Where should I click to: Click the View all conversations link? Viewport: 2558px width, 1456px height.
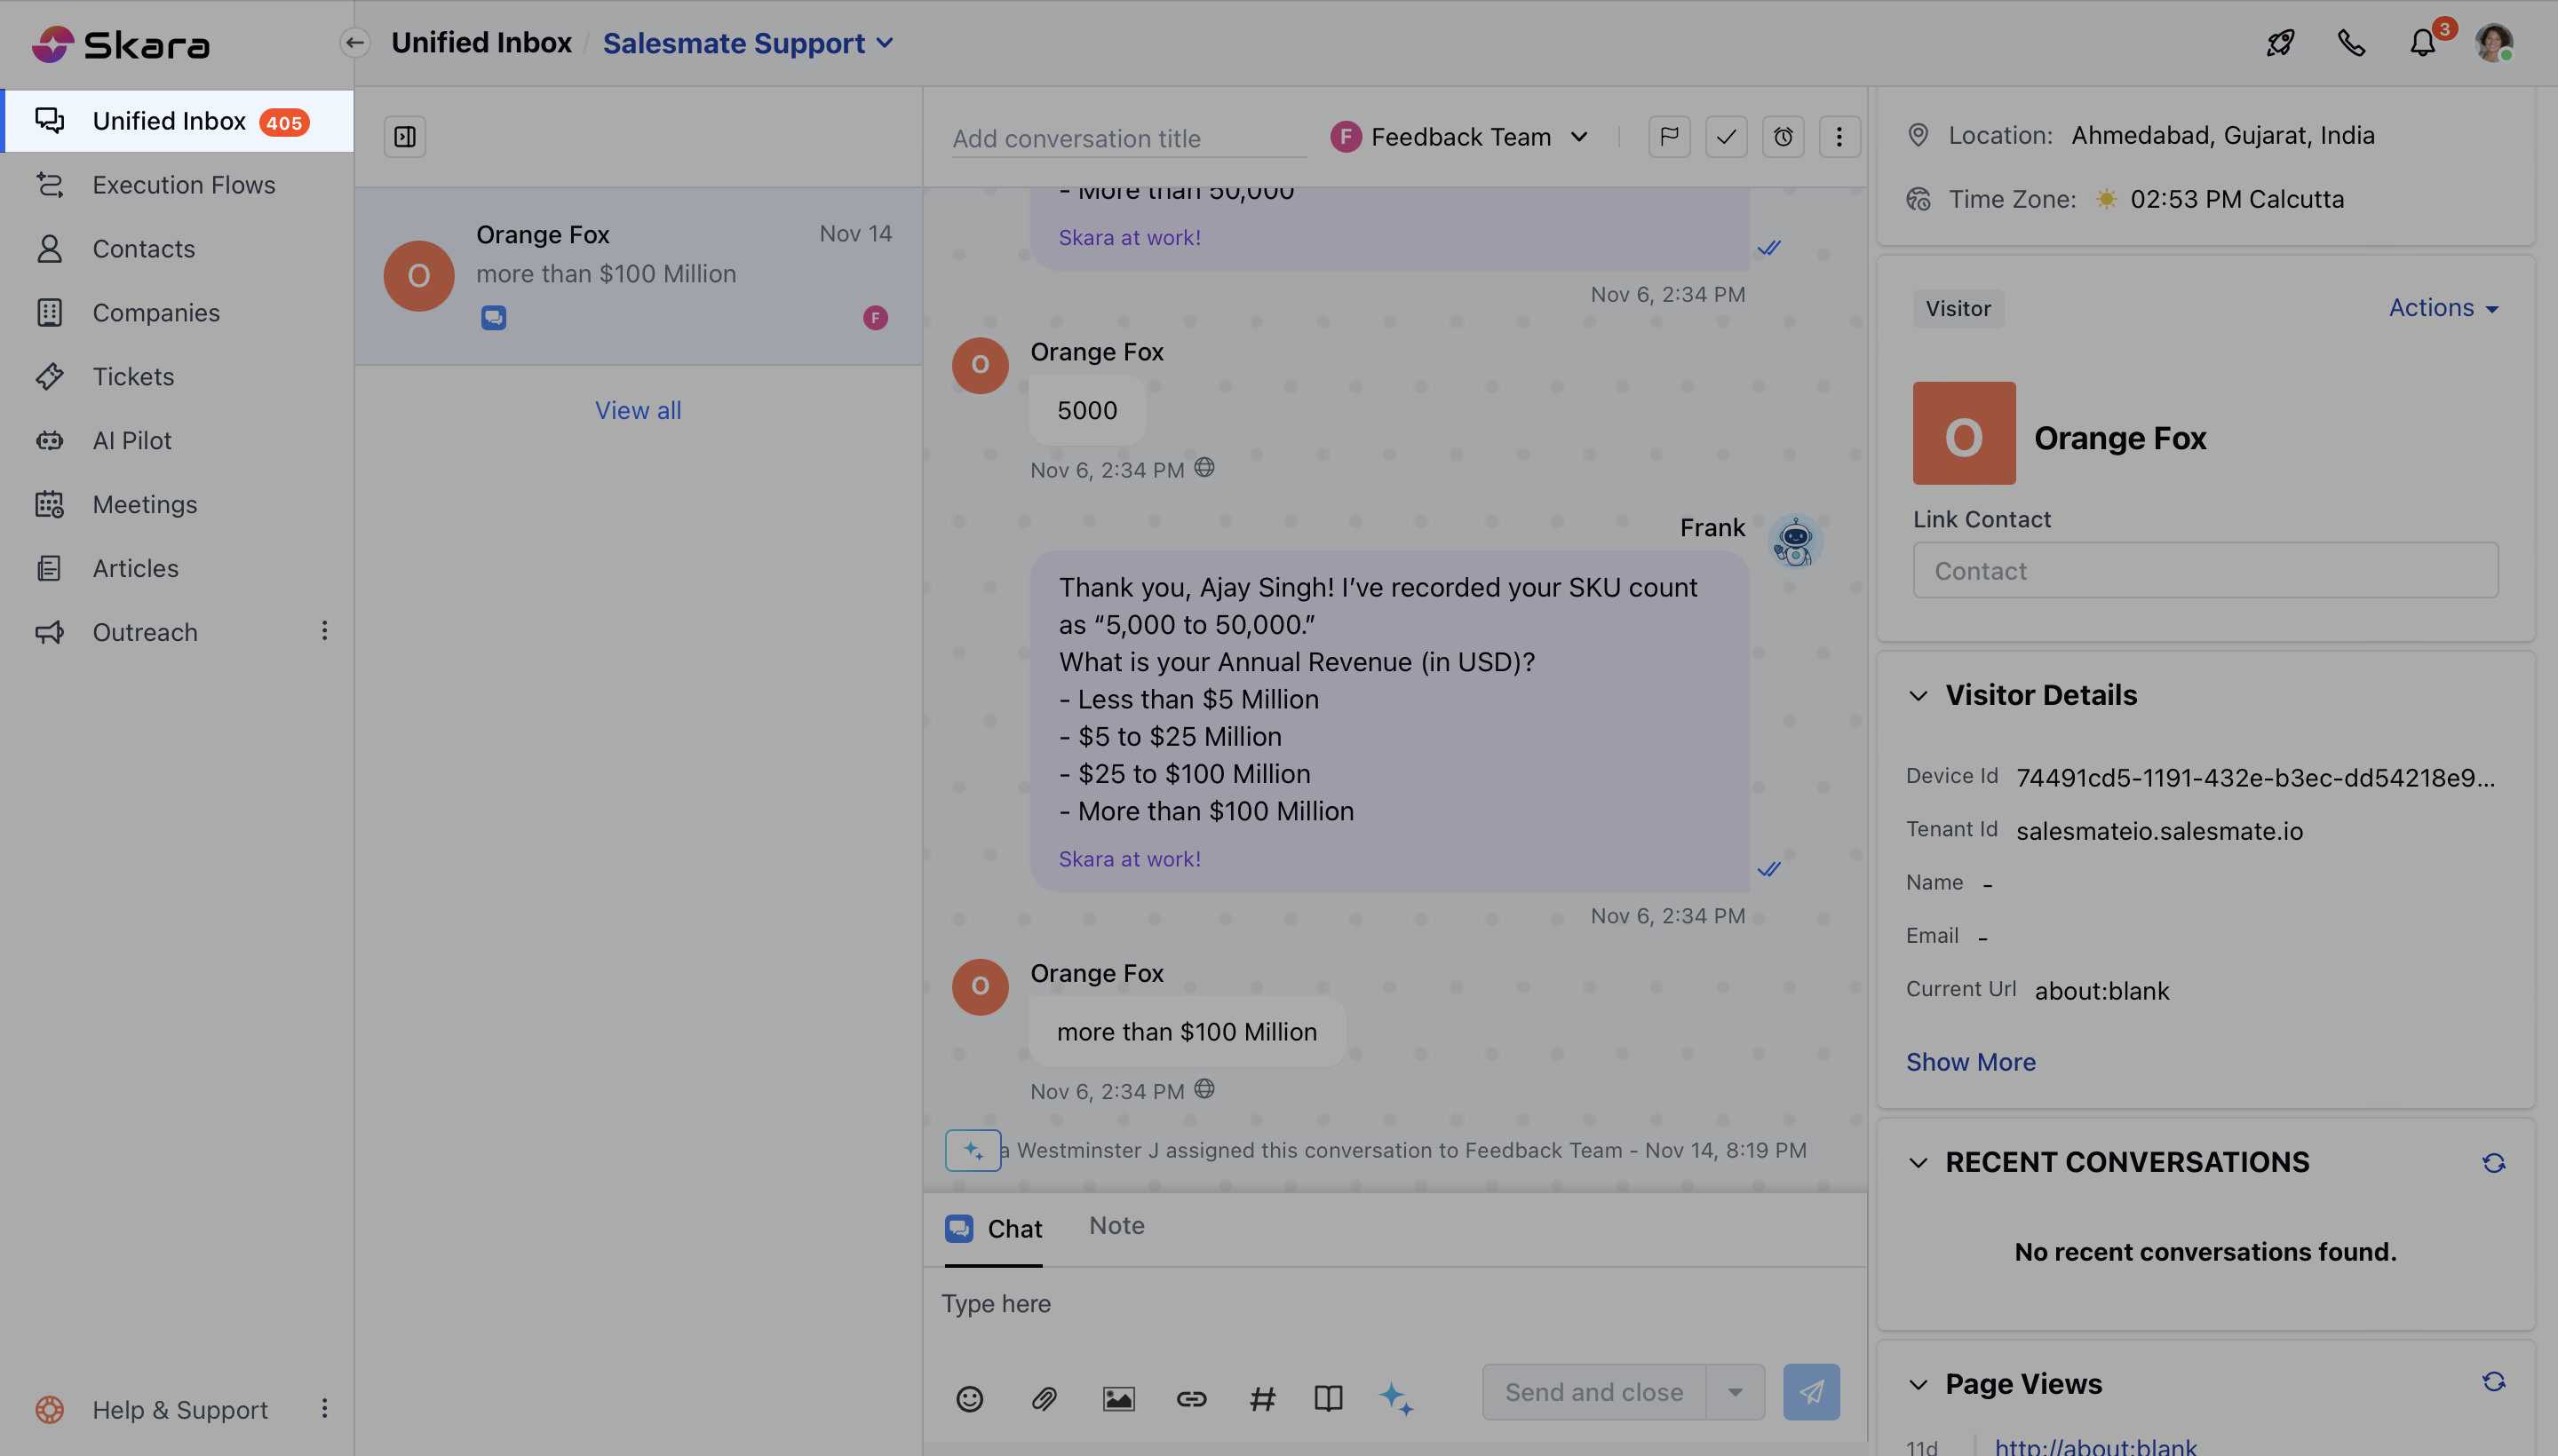click(637, 410)
